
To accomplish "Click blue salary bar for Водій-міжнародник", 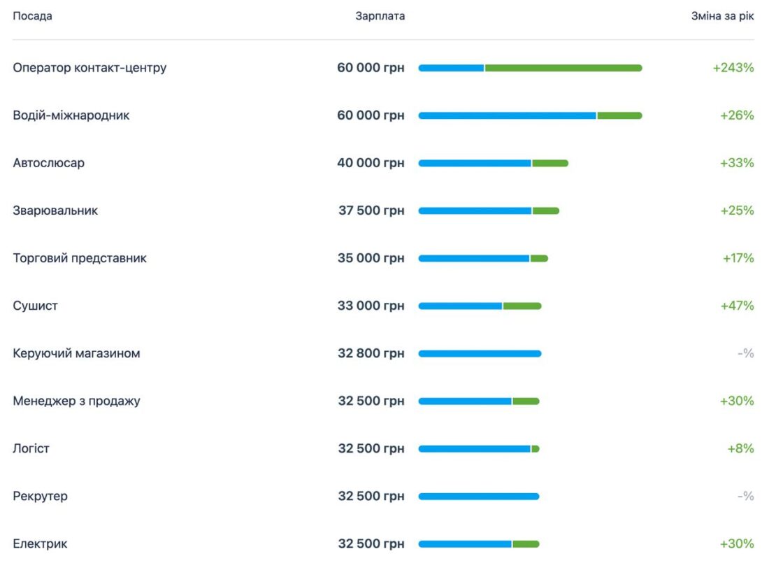I will [507, 115].
